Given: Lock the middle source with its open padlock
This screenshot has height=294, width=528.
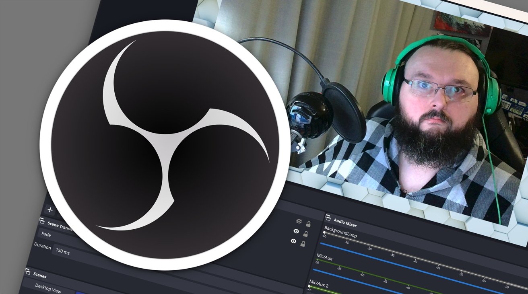Looking at the screenshot, I should (306, 234).
